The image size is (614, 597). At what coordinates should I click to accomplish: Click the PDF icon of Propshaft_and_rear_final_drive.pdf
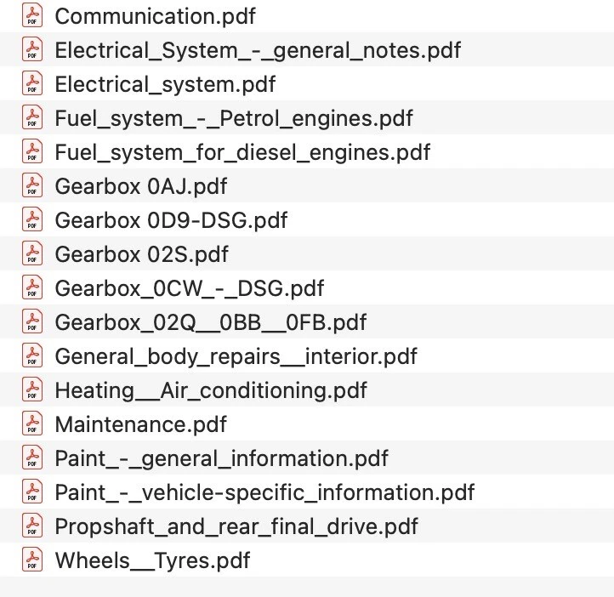[32, 526]
